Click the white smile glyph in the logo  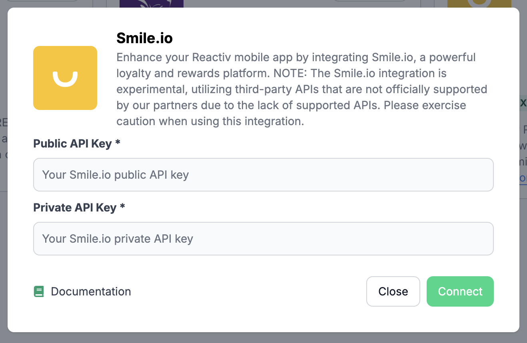[x=65, y=79]
